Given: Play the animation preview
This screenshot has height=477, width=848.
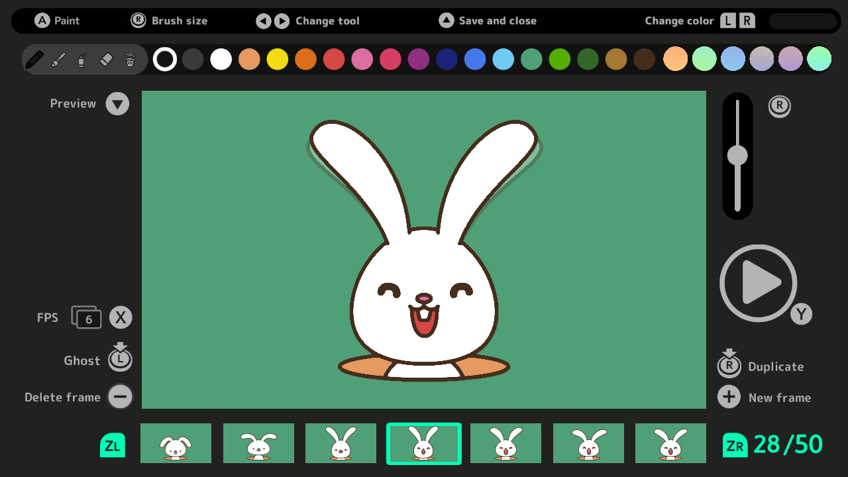Looking at the screenshot, I should point(759,283).
